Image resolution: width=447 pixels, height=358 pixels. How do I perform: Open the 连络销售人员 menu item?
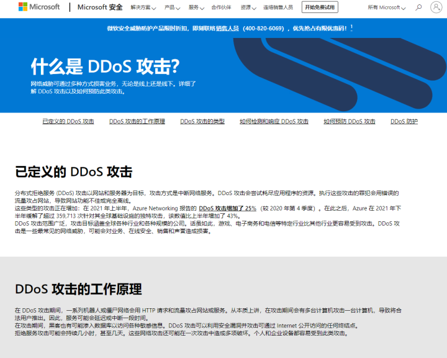click(278, 7)
